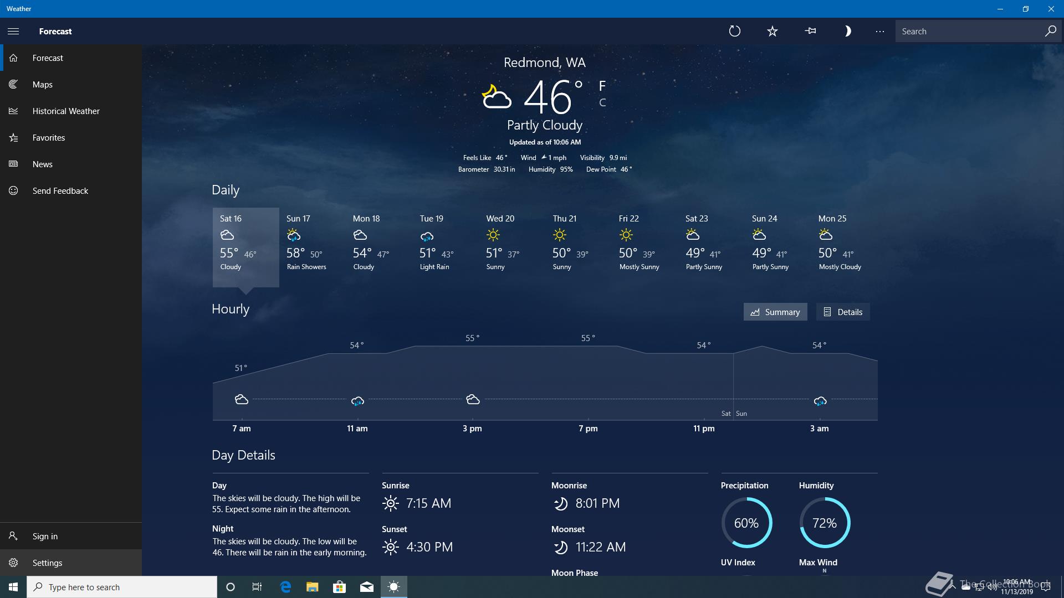Click the moonset moon icon
The image size is (1064, 598).
coord(561,547)
